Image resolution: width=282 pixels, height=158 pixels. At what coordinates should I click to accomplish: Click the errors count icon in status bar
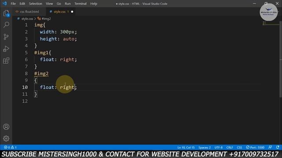(x=7, y=147)
